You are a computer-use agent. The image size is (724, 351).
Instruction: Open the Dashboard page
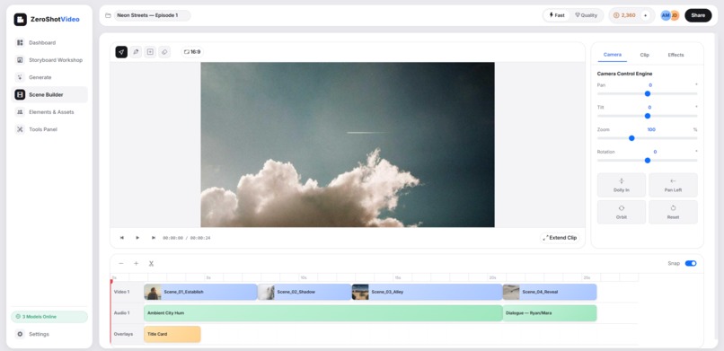(x=49, y=42)
